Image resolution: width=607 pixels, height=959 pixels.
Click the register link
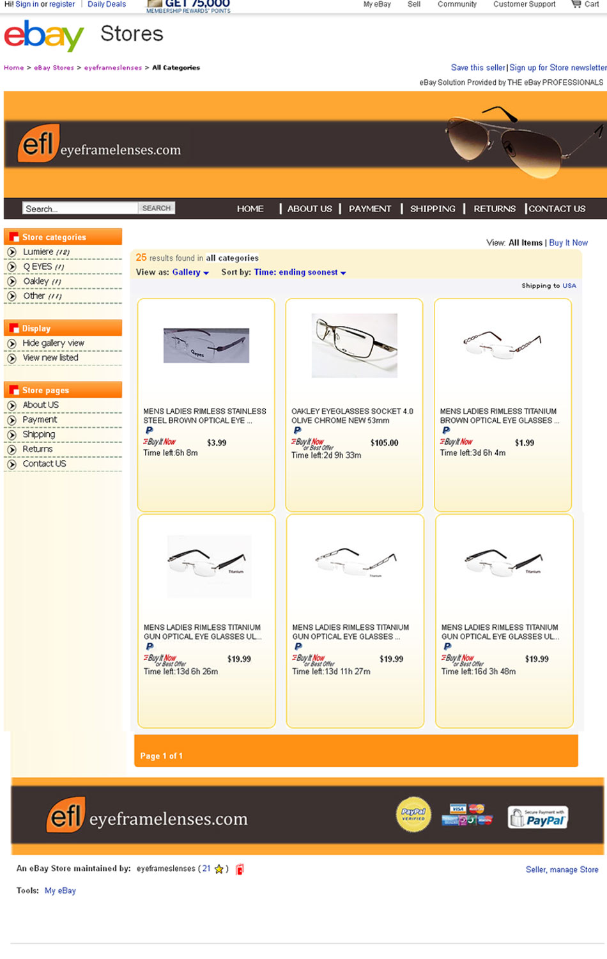click(62, 4)
